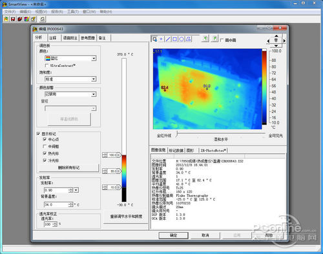Select the point marker plus tool
Screen dimensions: 323x254
pyautogui.click(x=161, y=39)
